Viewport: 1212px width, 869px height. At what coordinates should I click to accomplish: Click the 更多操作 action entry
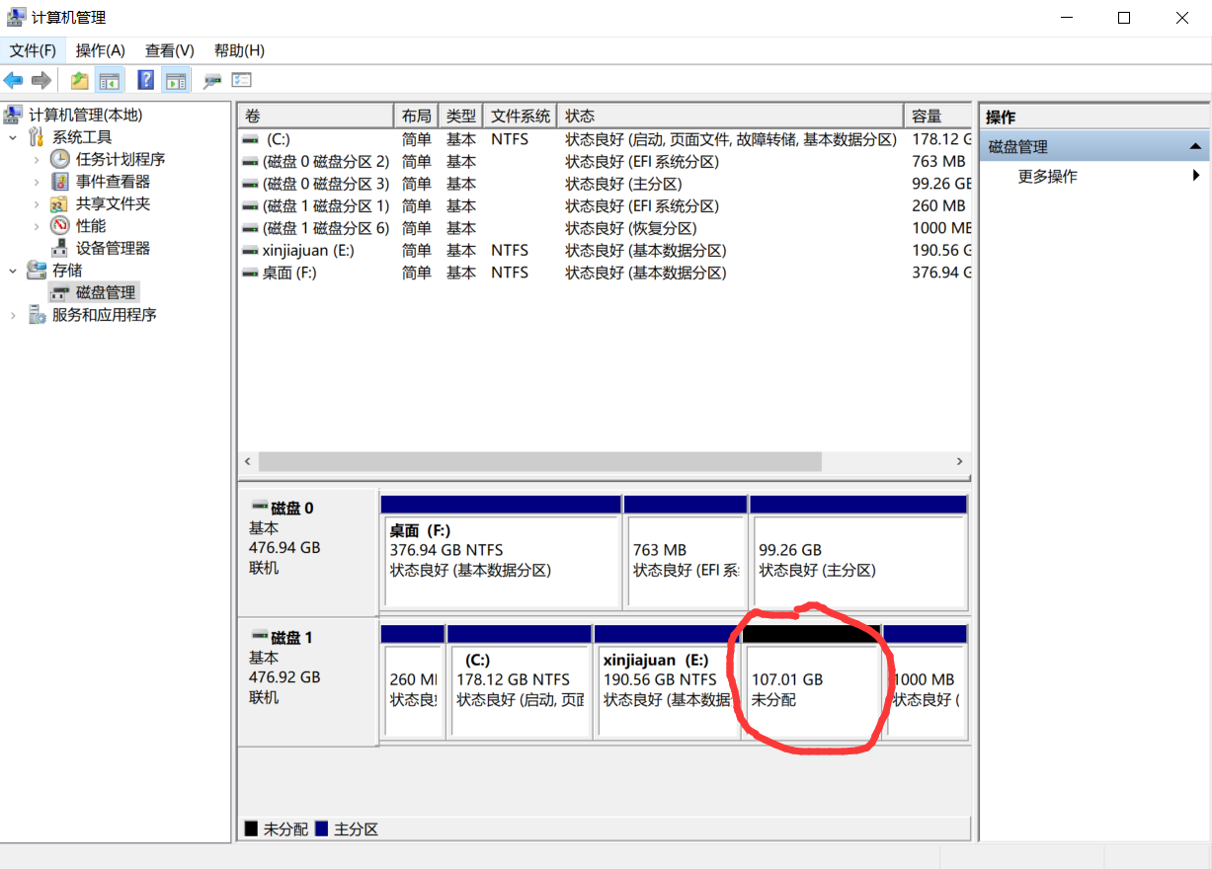click(x=1048, y=176)
